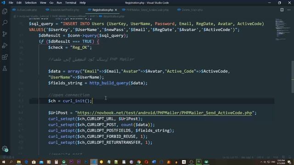Open the Search view in activity bar
This screenshot has height=165, width=294.
click(5, 22)
